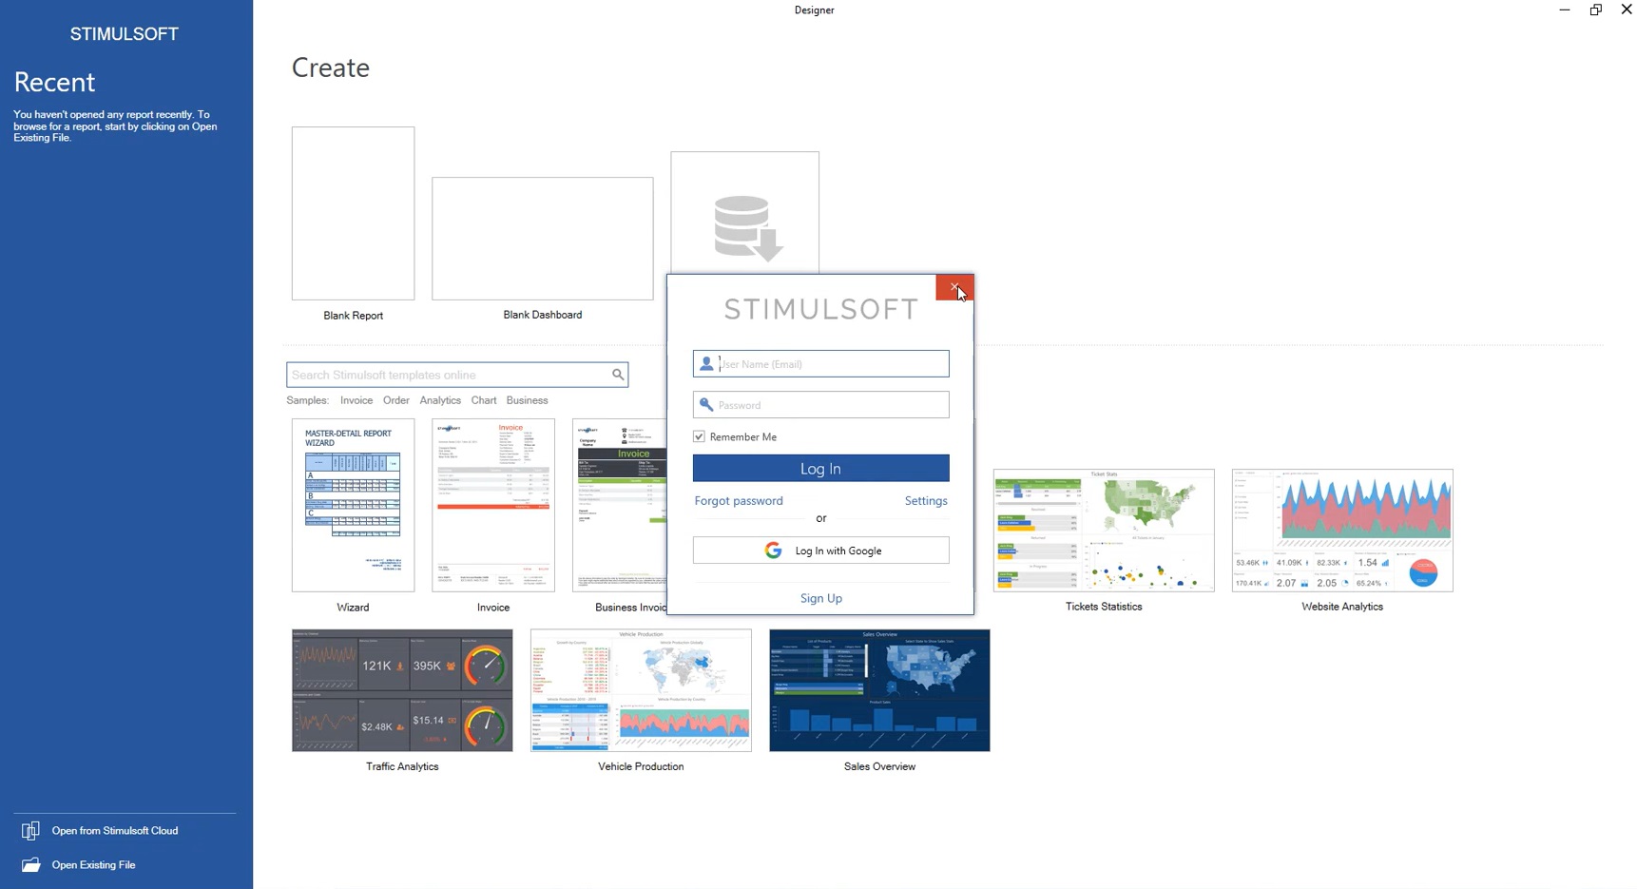Image resolution: width=1637 pixels, height=889 pixels.
Task: Click the Tickets Statistics label
Action: (x=1104, y=607)
